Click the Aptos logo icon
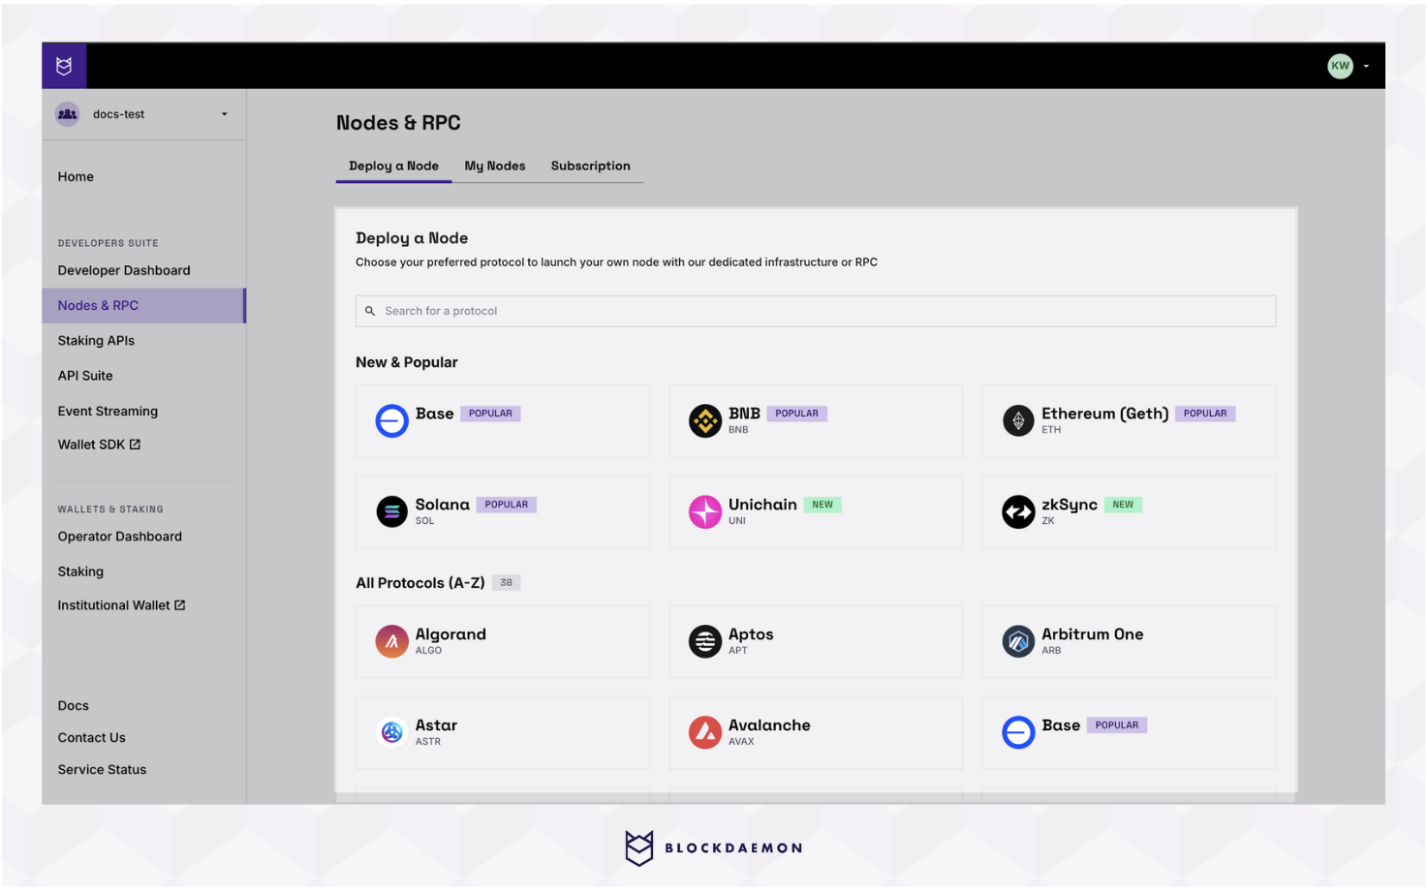Viewport: 1428px width, 893px height. tap(705, 642)
